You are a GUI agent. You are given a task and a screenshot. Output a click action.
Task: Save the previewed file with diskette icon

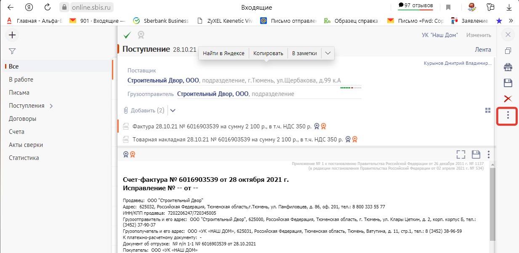[x=476, y=154]
